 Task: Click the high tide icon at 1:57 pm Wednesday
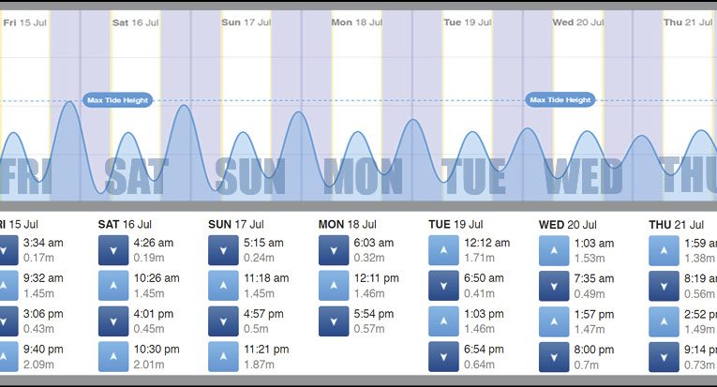click(554, 321)
